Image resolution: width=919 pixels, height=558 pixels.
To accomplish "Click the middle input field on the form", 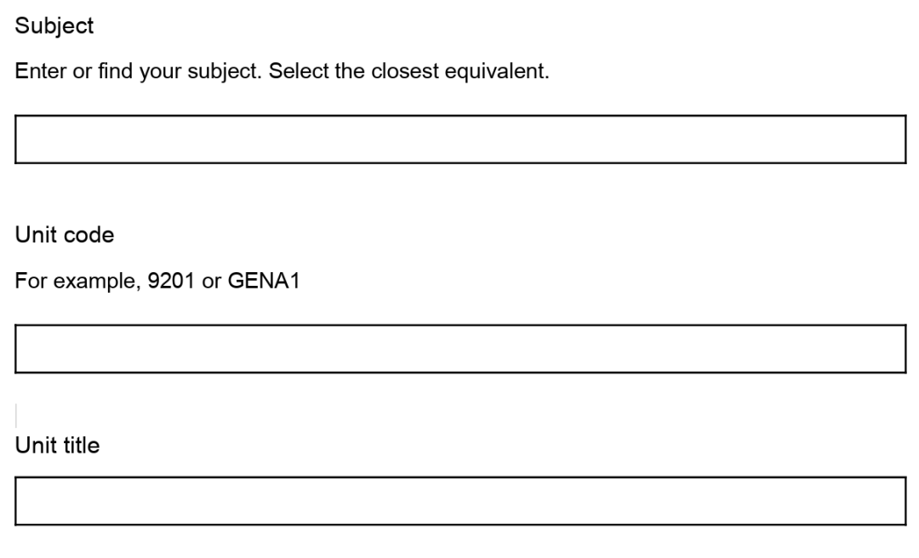I will [459, 349].
